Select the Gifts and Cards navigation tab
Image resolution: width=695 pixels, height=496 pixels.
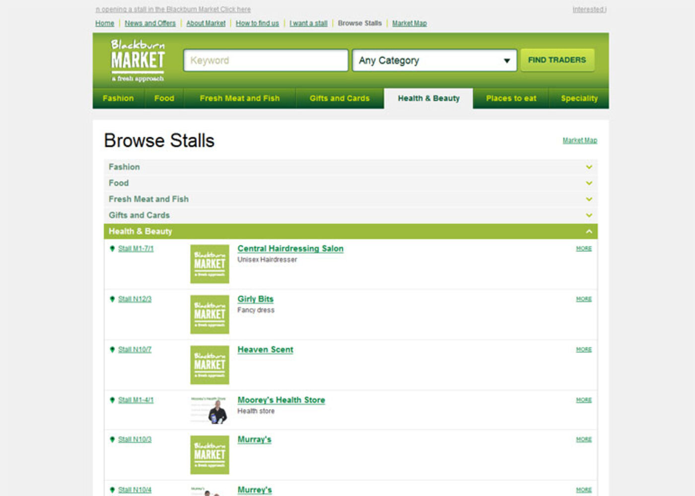[340, 98]
